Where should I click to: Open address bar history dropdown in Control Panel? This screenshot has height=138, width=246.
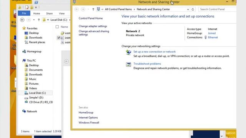point(188,9)
